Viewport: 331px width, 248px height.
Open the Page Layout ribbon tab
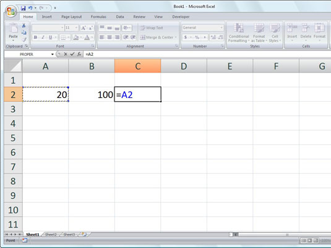(72, 17)
